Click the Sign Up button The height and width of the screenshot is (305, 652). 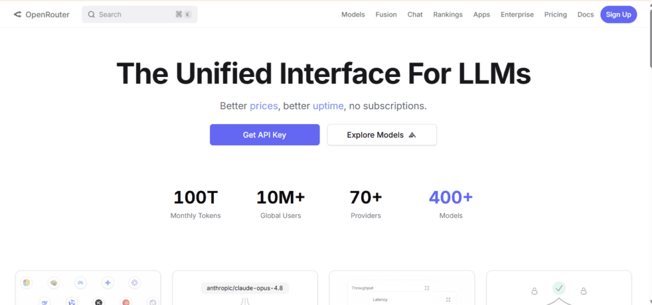[618, 15]
